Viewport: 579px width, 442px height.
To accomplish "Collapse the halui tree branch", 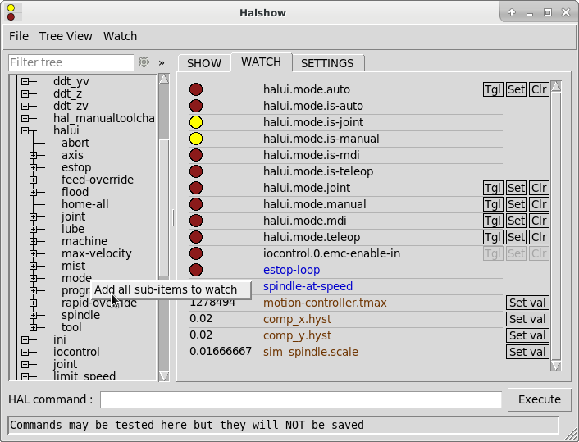I will point(25,130).
